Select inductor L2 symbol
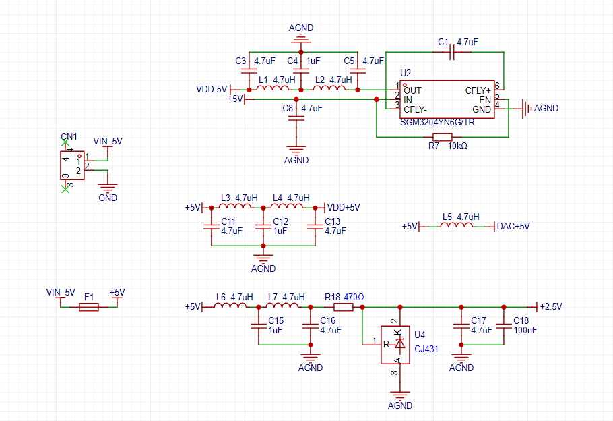 coord(329,88)
